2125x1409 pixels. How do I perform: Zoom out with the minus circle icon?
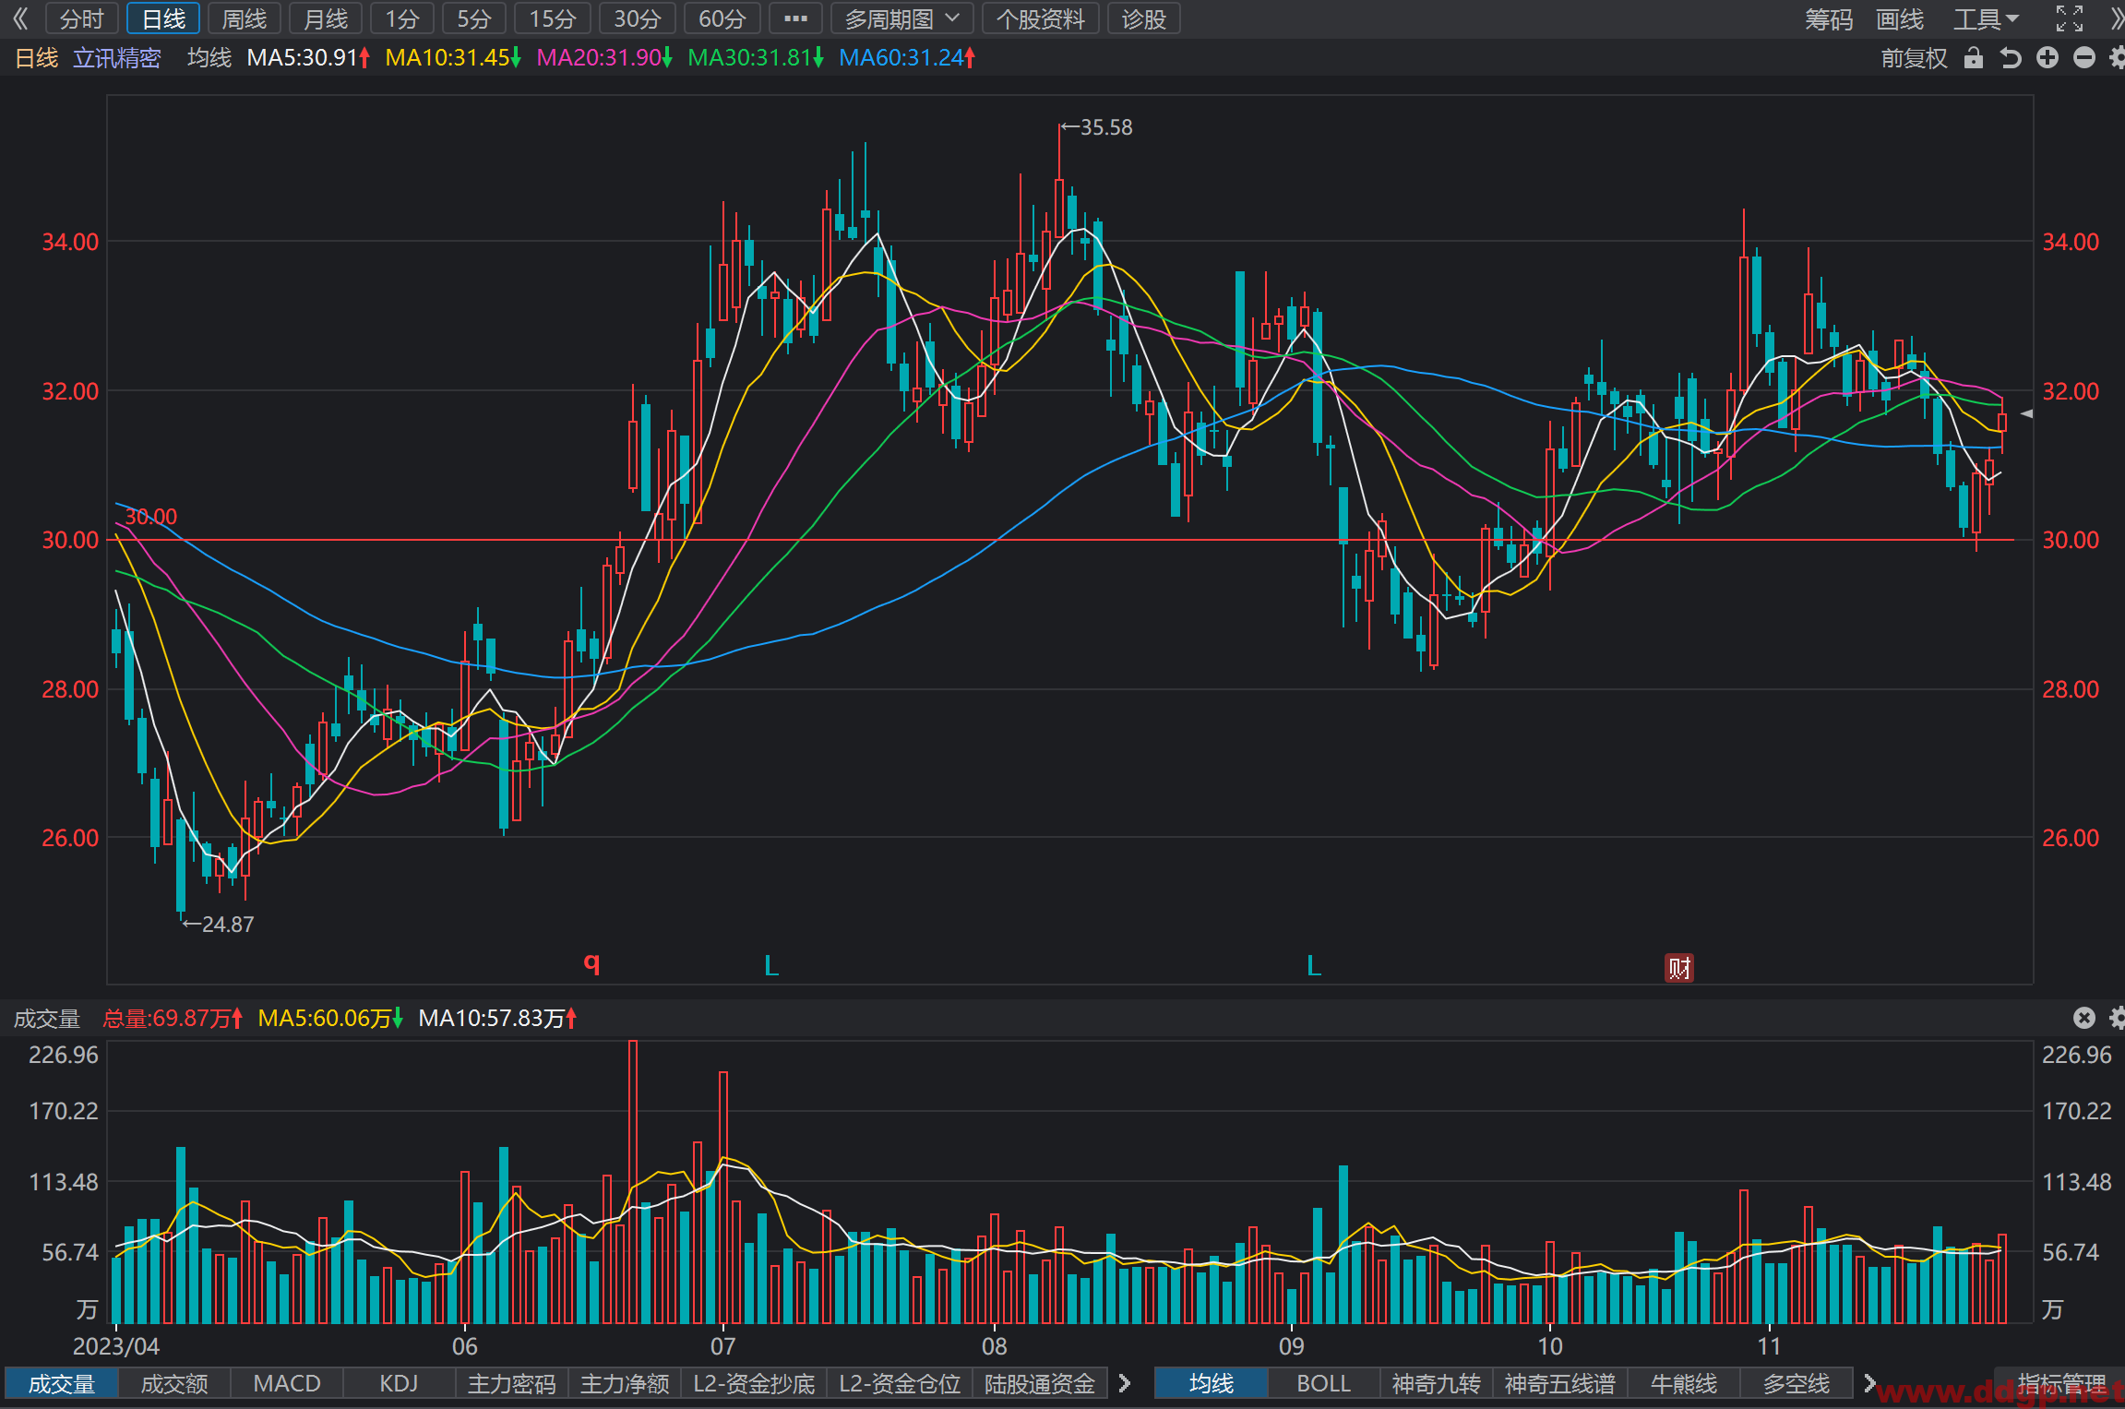click(2084, 58)
